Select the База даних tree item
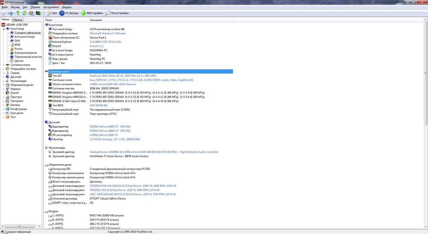Screen dimensions: 428x234 coord(17,113)
